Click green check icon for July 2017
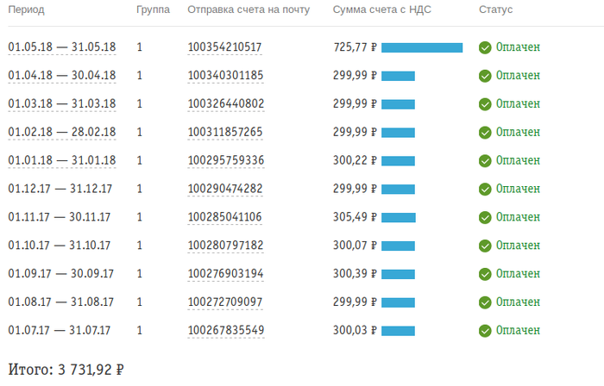The height and width of the screenshot is (386, 604). coord(485,331)
